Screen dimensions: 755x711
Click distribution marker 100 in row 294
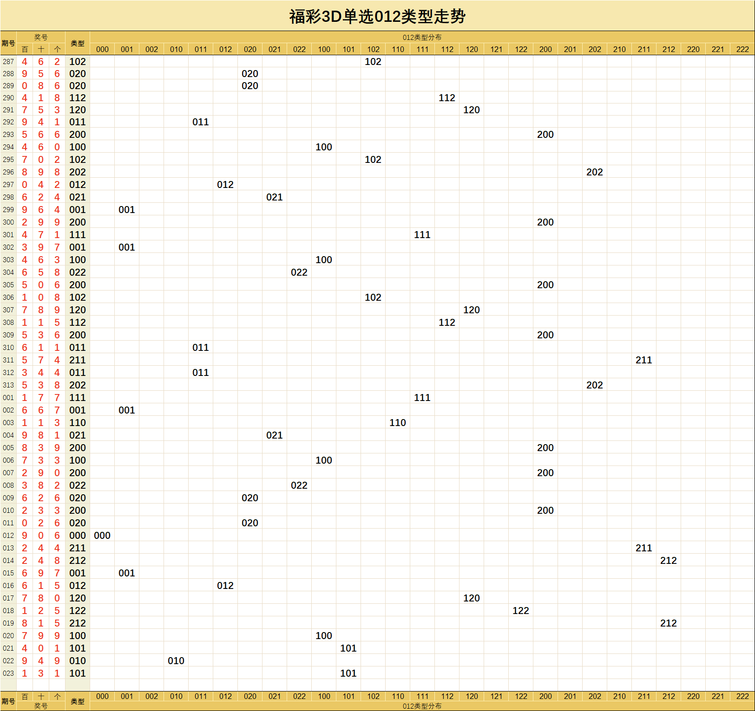click(324, 147)
